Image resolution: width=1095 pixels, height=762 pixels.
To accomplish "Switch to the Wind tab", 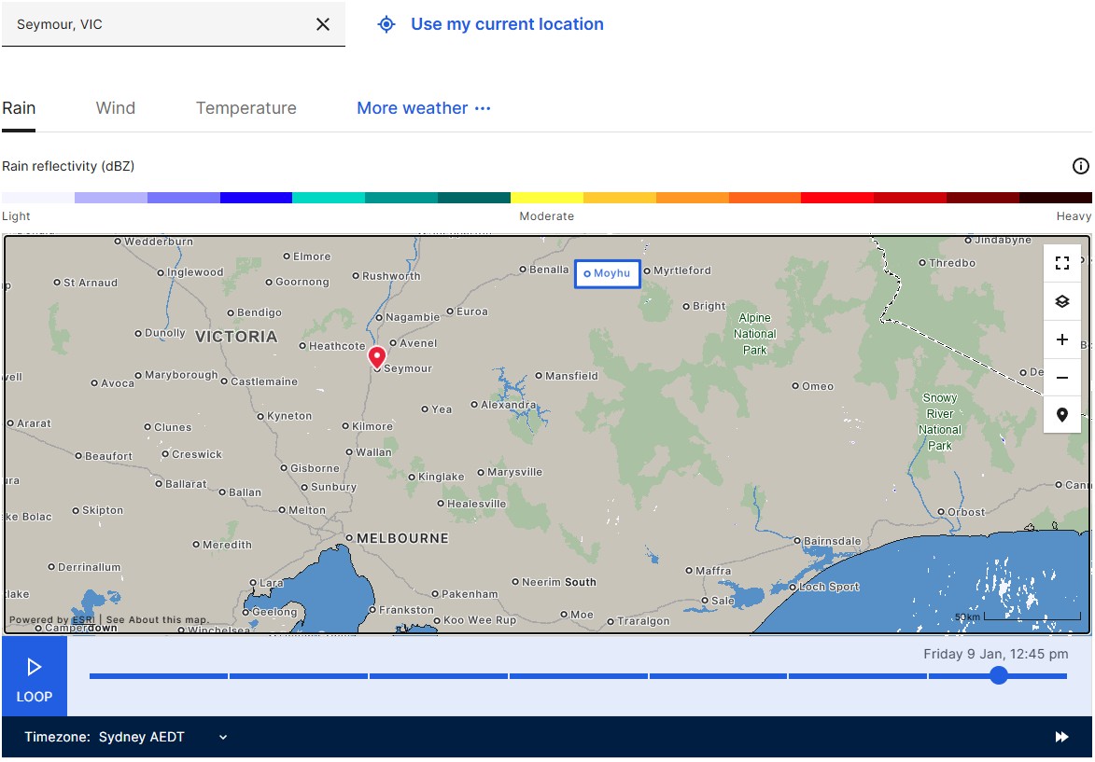I will [x=115, y=108].
